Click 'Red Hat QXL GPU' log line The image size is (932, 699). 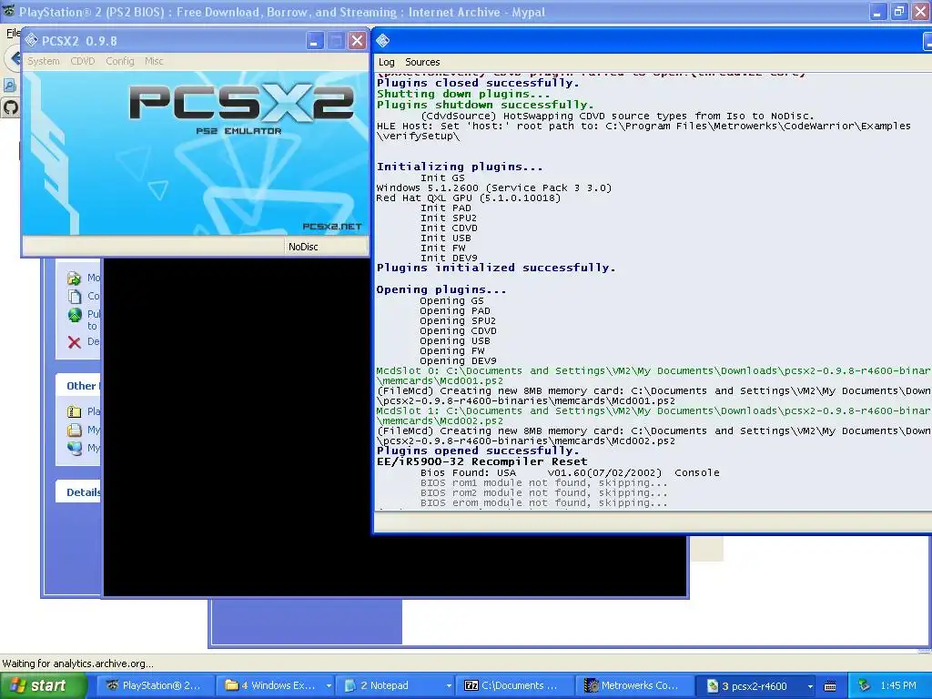click(469, 198)
